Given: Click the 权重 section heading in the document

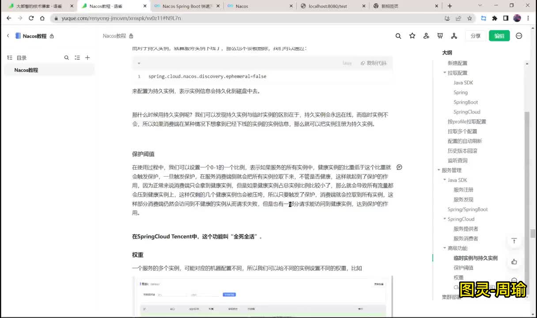Looking at the screenshot, I should [x=138, y=255].
